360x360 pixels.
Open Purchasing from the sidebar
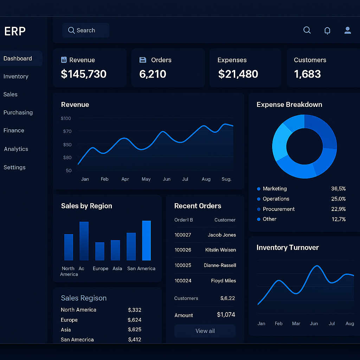[18, 112]
